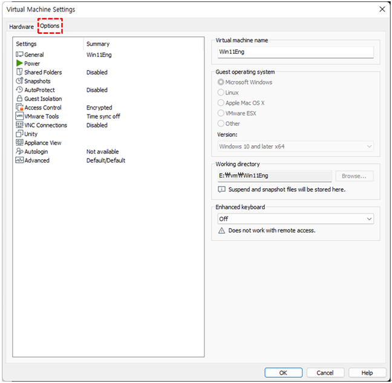Select the VMware Tools row label
This screenshot has height=383, width=392.
coord(42,116)
